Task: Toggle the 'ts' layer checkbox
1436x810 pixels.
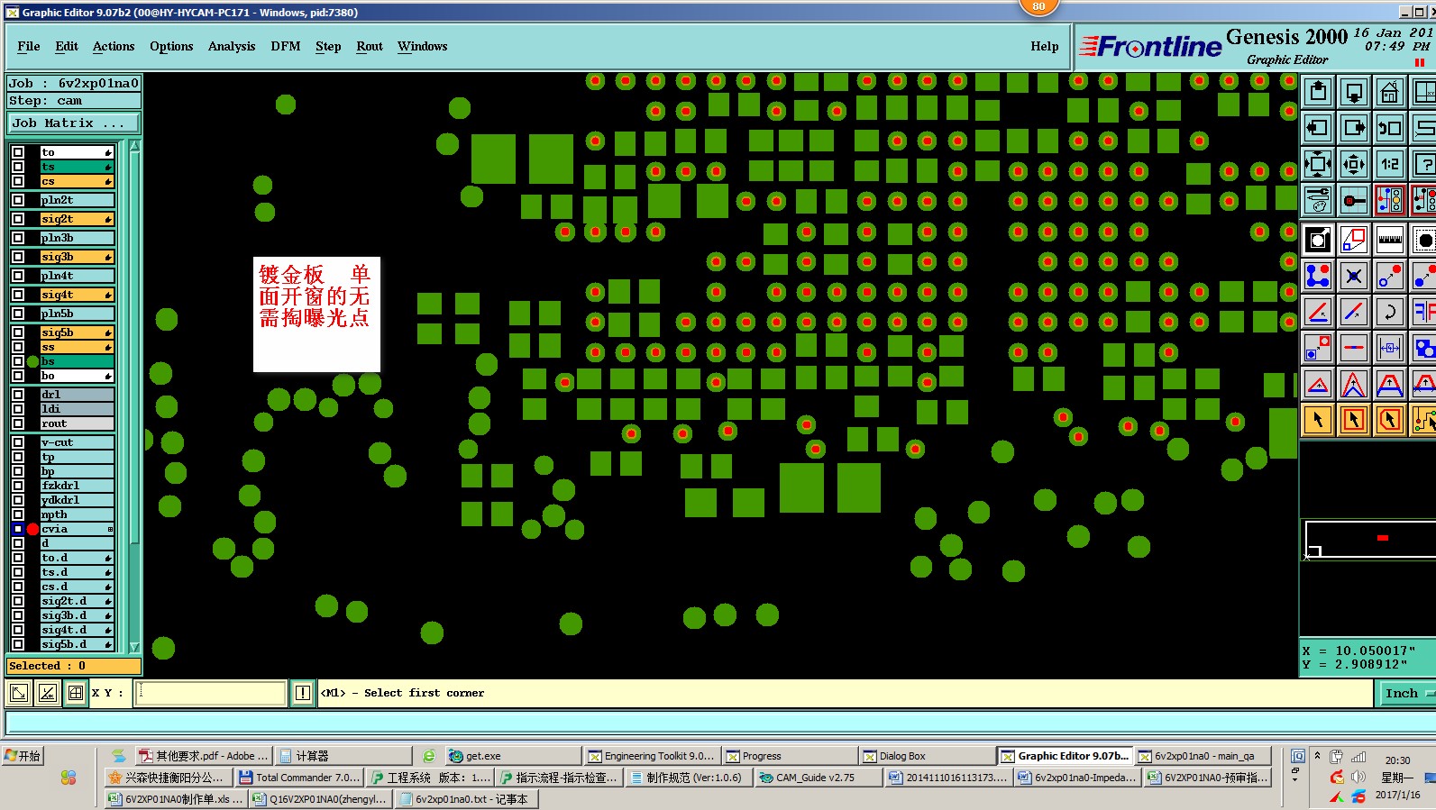Action: coord(18,167)
